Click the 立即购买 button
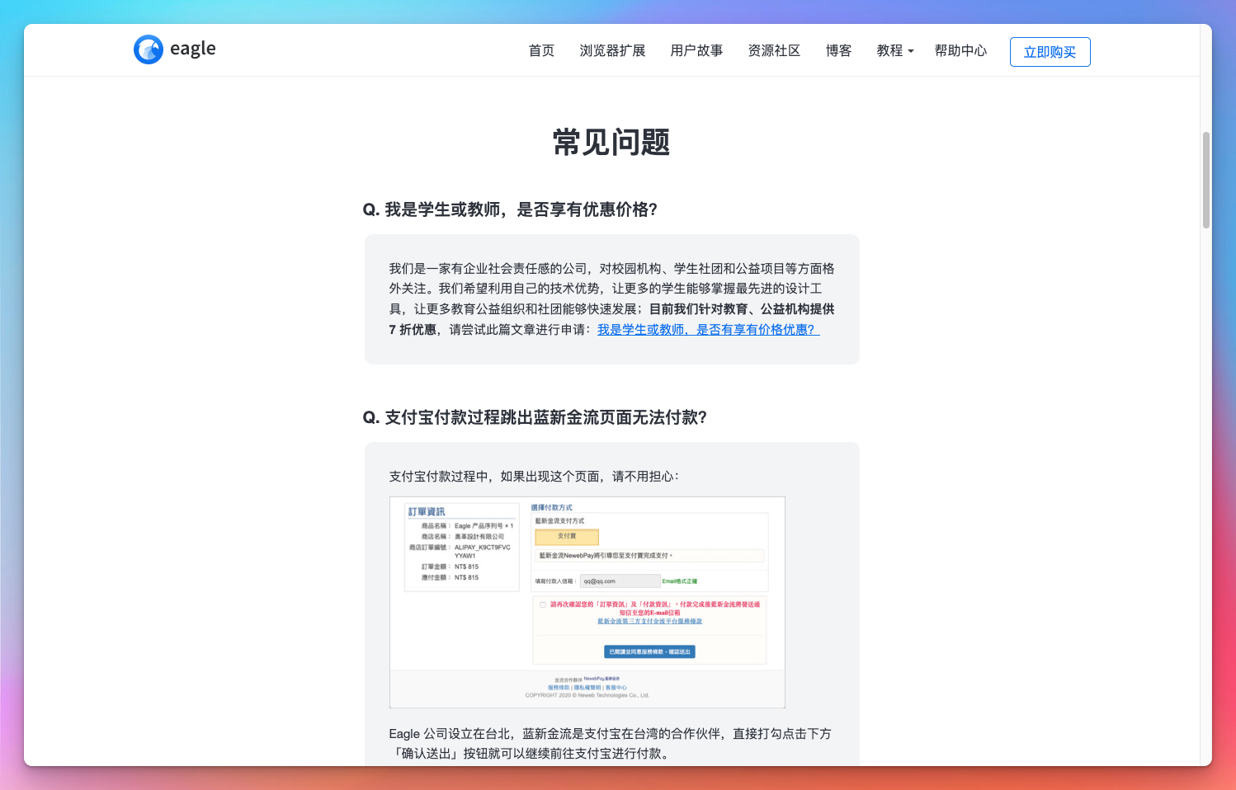The height and width of the screenshot is (790, 1236). (1050, 52)
